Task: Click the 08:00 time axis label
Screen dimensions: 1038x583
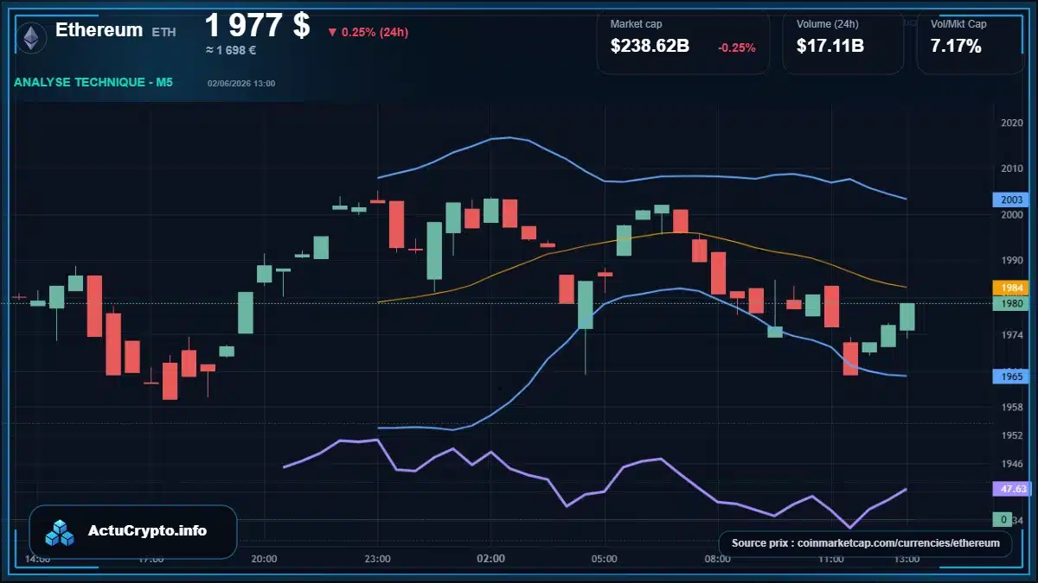Action: point(717,559)
